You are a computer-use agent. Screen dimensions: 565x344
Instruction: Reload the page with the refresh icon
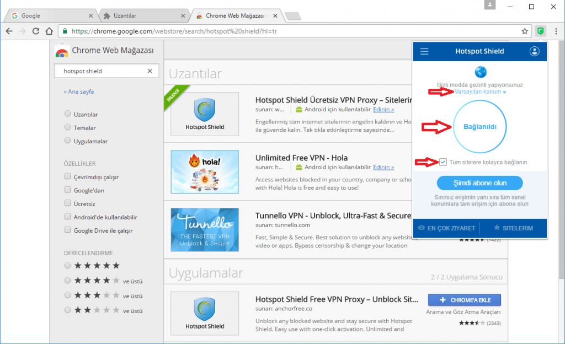coord(35,31)
